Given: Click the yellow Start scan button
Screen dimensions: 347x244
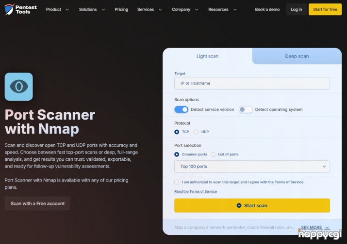Looking at the screenshot, I should pyautogui.click(x=252, y=206).
